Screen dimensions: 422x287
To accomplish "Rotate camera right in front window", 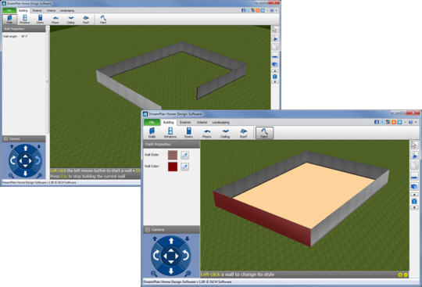I will click(x=186, y=255).
